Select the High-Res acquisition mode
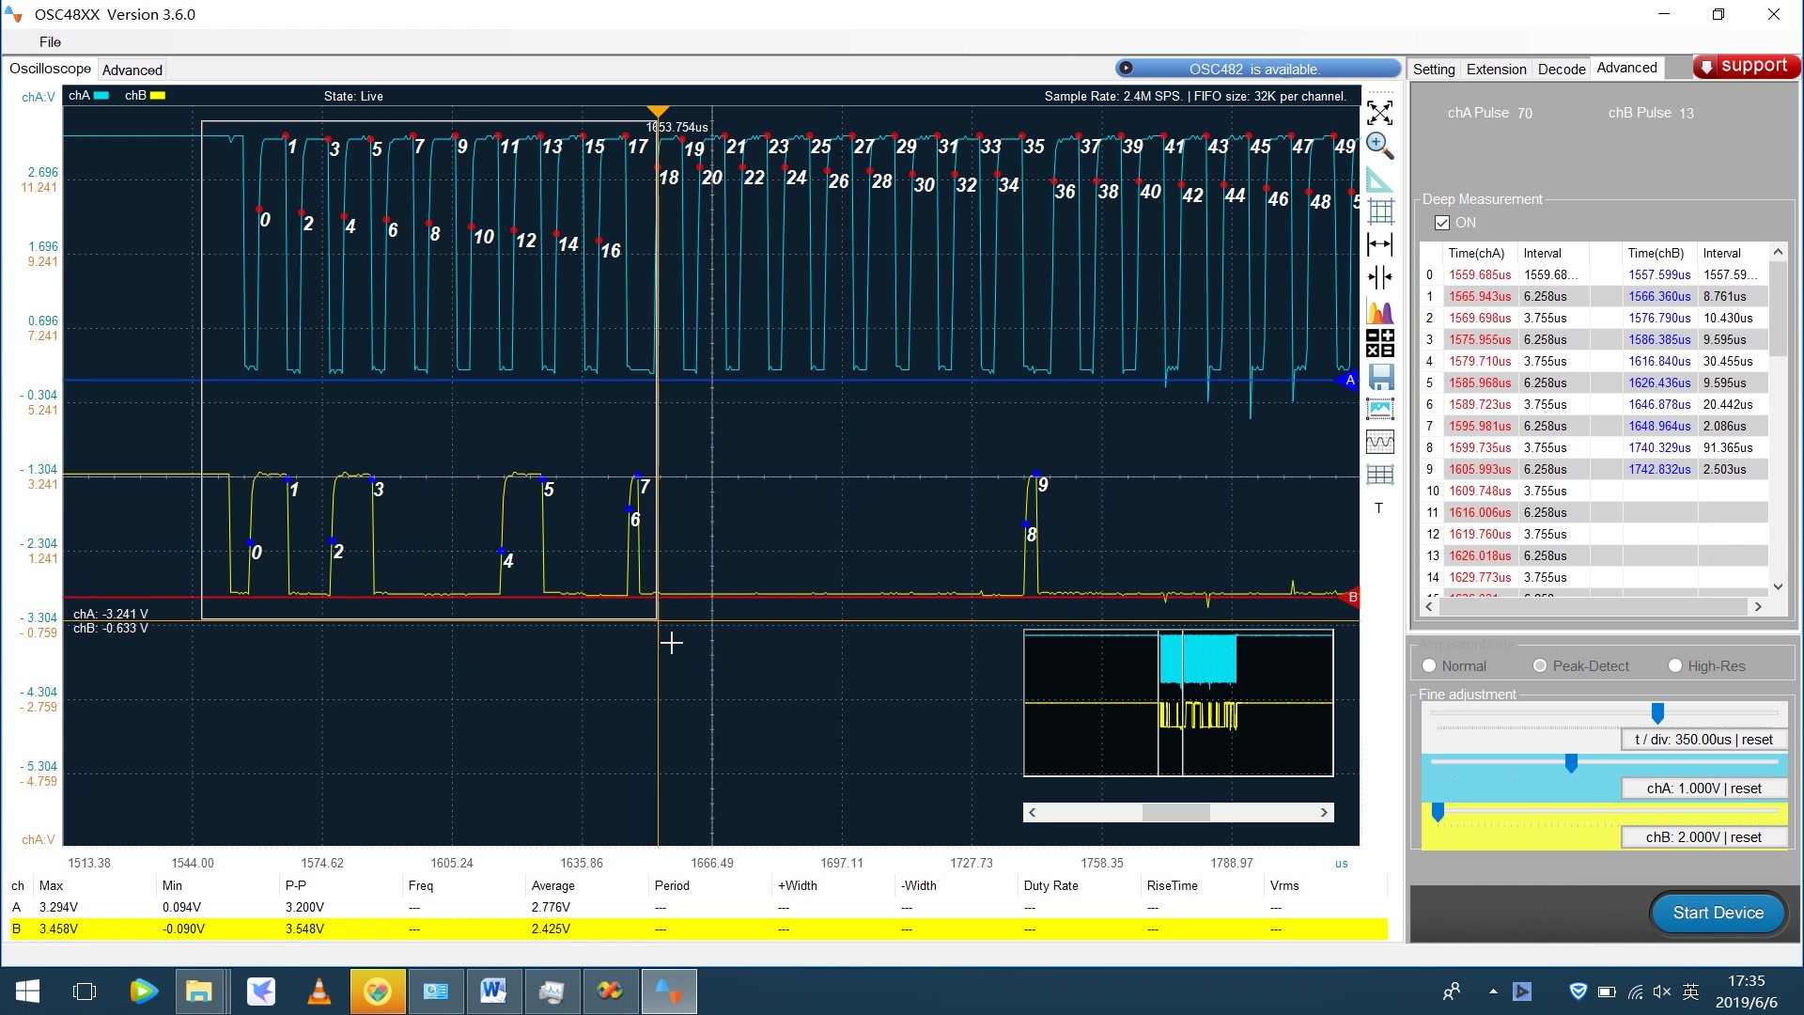This screenshot has width=1804, height=1015. tap(1674, 665)
